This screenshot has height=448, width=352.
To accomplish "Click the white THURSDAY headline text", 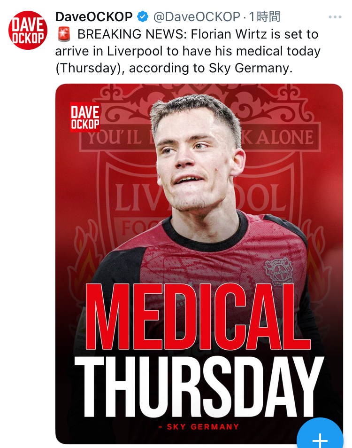I will pyautogui.click(x=199, y=387).
